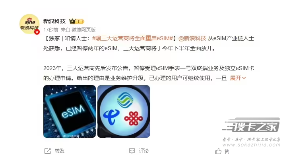Open the @新浪科技 mention link
Viewport: 283px width, 160px height.
click(192, 38)
